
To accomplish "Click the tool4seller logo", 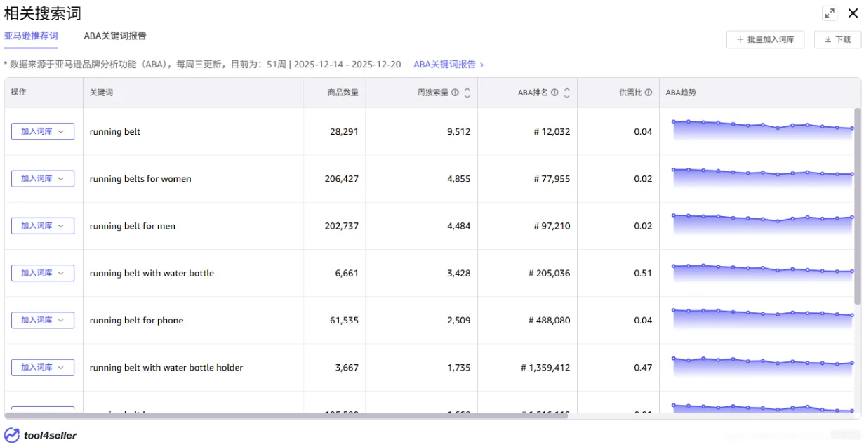I will [x=41, y=435].
